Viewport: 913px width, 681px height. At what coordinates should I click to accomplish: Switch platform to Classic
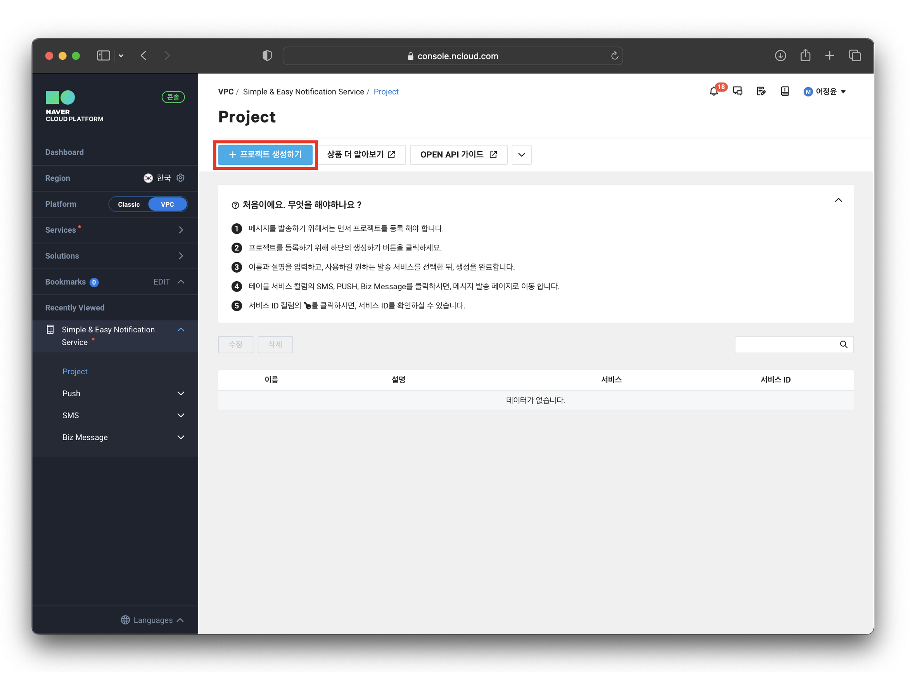click(x=129, y=204)
